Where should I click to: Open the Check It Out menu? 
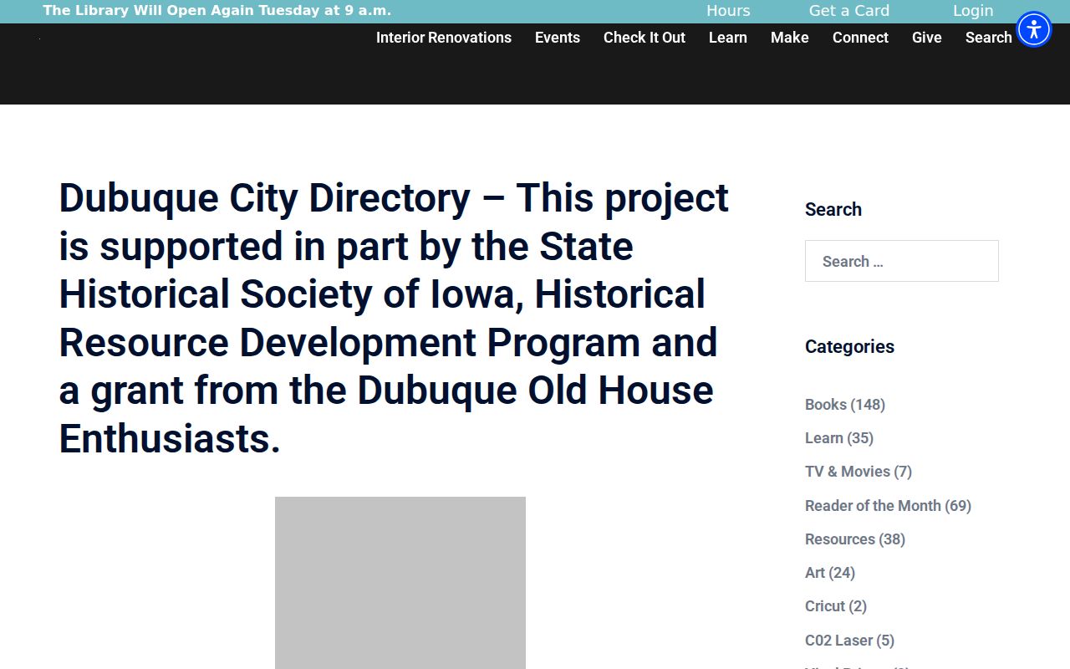[645, 38]
